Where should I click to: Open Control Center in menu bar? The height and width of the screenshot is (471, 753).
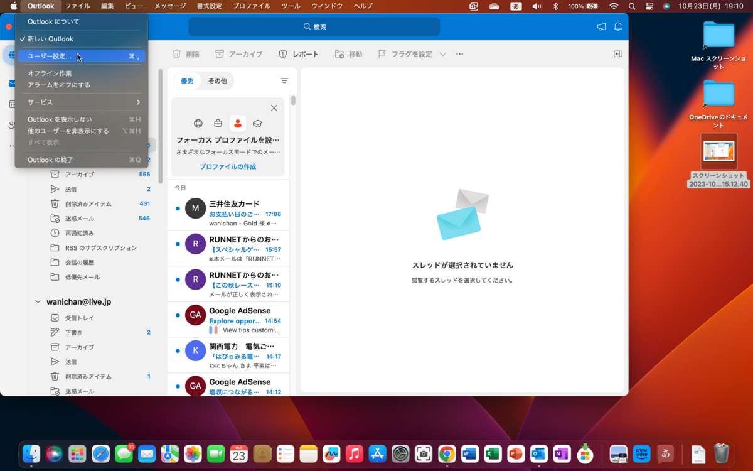point(649,6)
